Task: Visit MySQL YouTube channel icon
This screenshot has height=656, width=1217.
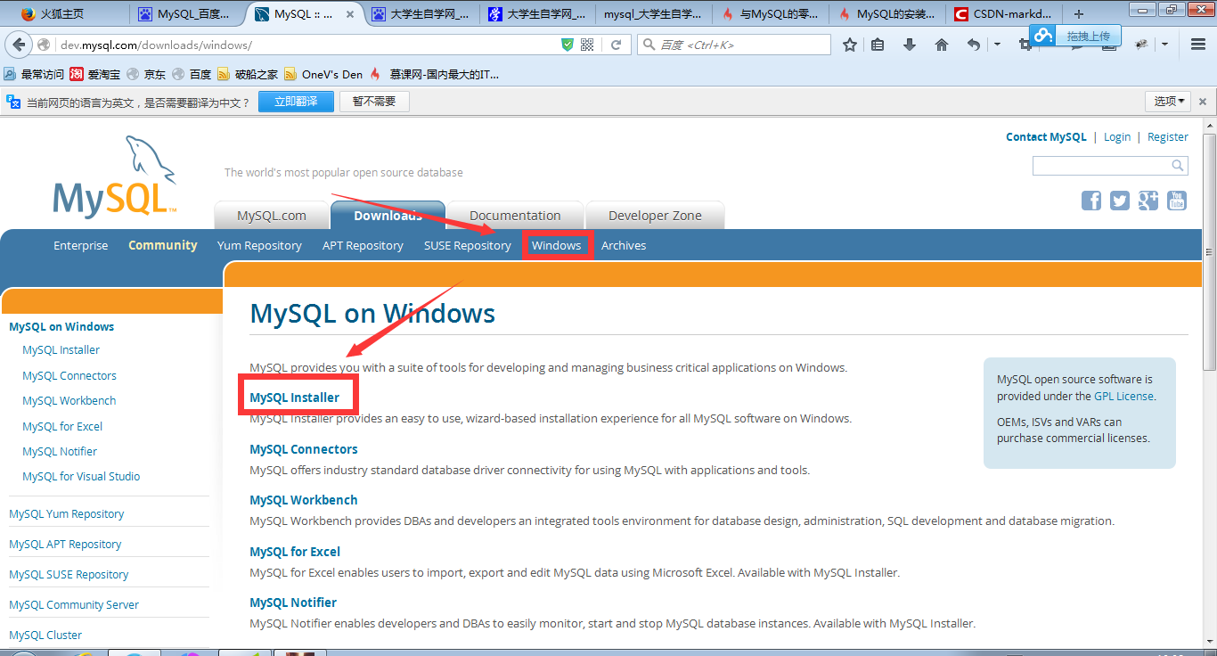Action: point(1177,201)
